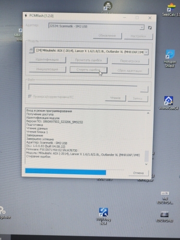Click the Сброс адаптации button
This screenshot has width=180, height=240.
(130, 71)
